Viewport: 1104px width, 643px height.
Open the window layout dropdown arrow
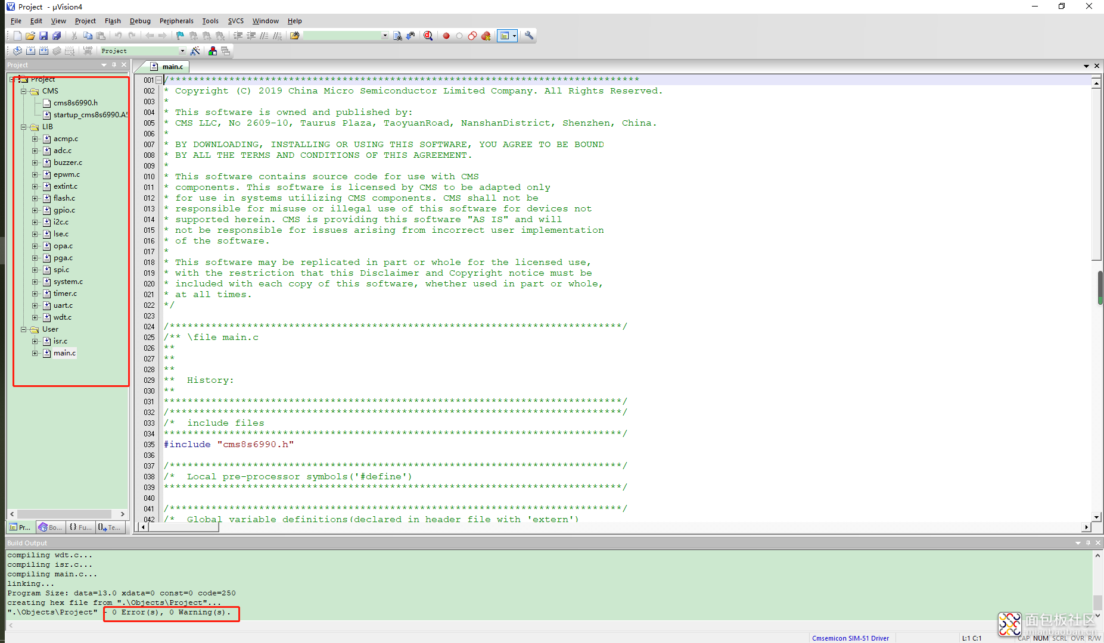(x=515, y=36)
